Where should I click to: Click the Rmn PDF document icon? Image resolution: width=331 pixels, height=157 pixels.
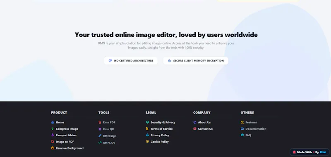pyautogui.click(x=100, y=122)
